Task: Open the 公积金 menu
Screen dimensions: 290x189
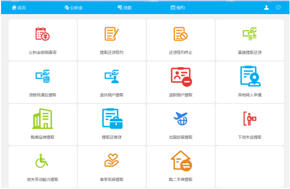Action: [74, 8]
